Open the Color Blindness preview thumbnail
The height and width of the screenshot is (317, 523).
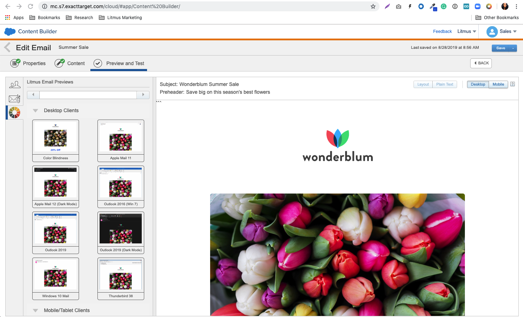pyautogui.click(x=56, y=141)
